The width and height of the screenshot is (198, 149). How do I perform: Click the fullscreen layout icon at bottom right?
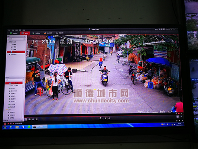coord(178,117)
